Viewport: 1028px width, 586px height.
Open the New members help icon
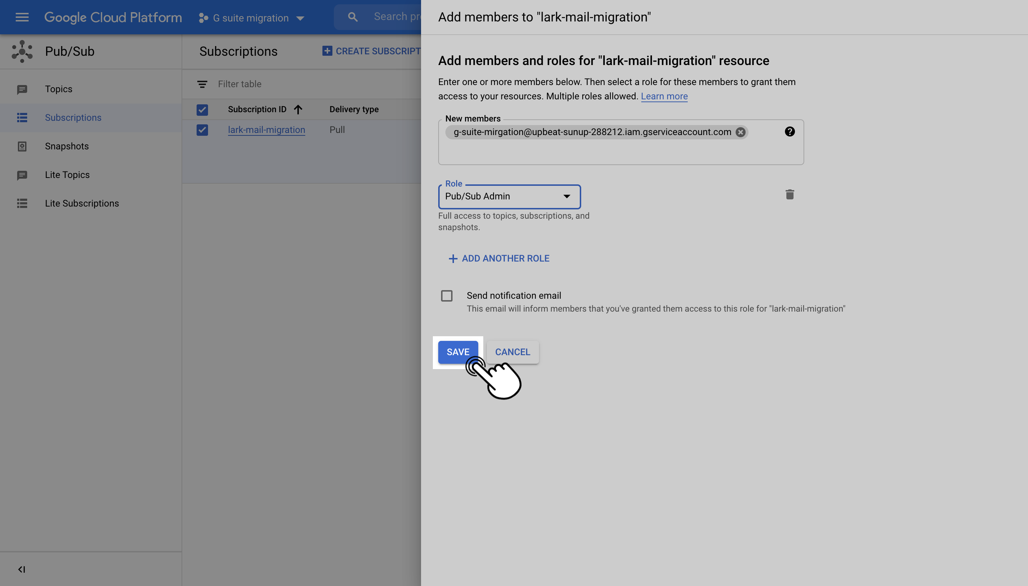[790, 131]
